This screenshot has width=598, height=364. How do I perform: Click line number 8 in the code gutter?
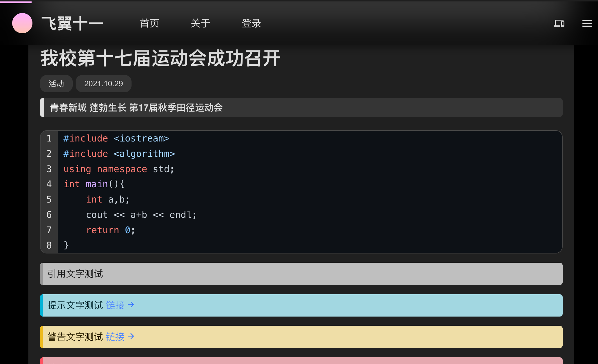(x=49, y=245)
